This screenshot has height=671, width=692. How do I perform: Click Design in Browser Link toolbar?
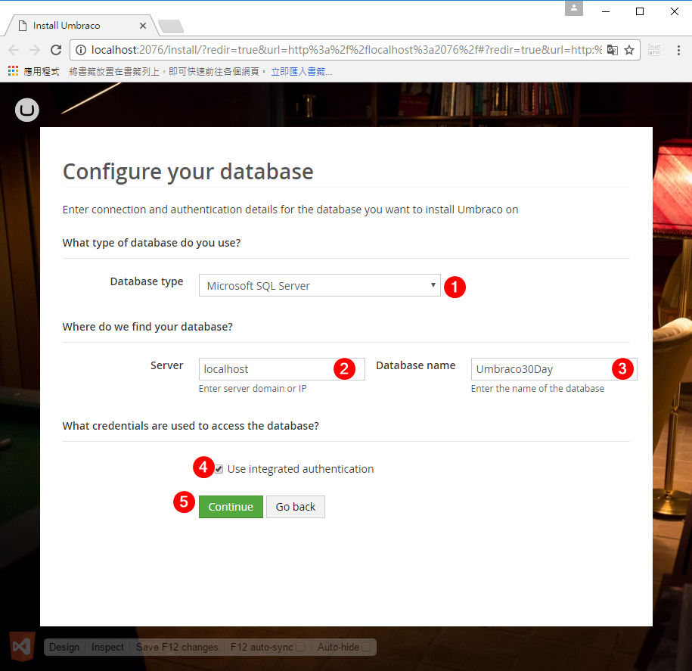click(64, 647)
